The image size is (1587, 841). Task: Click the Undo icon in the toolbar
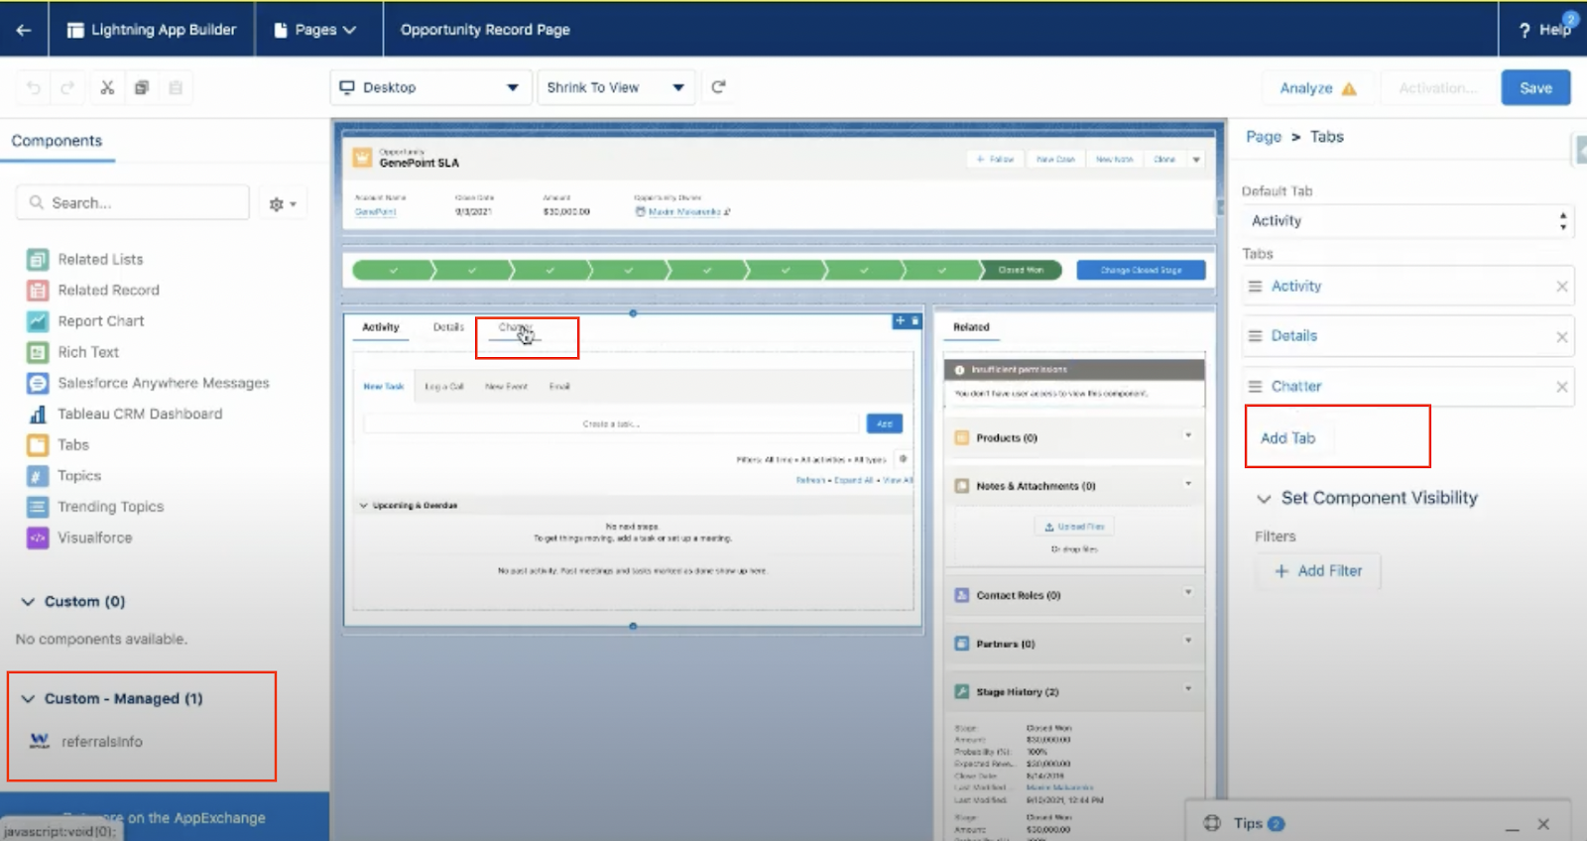(x=34, y=87)
